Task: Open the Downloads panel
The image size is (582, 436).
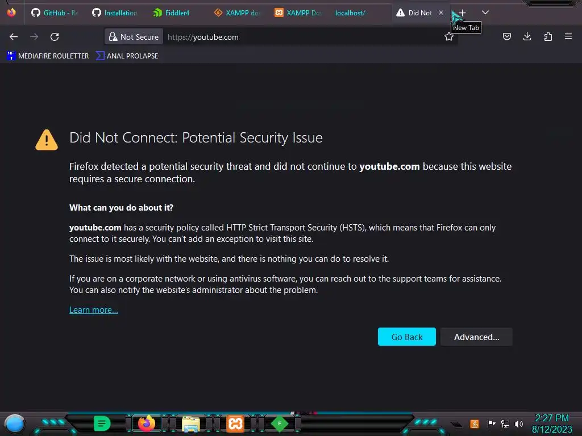Action: click(527, 36)
